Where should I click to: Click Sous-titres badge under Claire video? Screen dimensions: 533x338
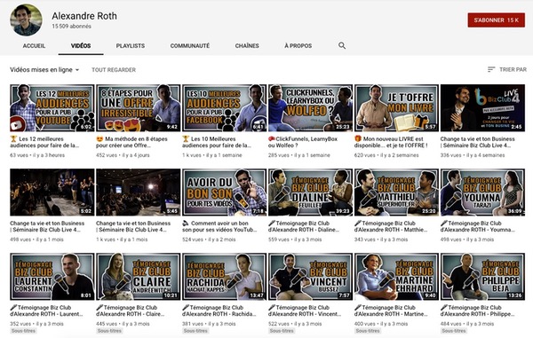click(x=109, y=331)
